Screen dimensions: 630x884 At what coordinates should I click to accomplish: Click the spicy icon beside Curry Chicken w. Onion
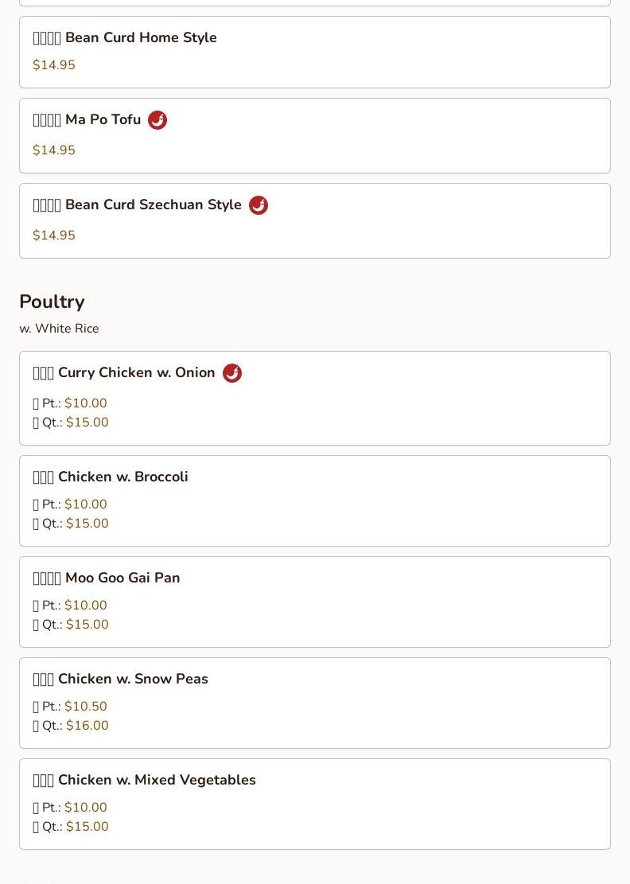[232, 373]
